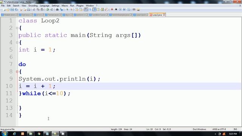Save the current recorded macro icon
This screenshot has height=136, width=242.
coord(129,9)
